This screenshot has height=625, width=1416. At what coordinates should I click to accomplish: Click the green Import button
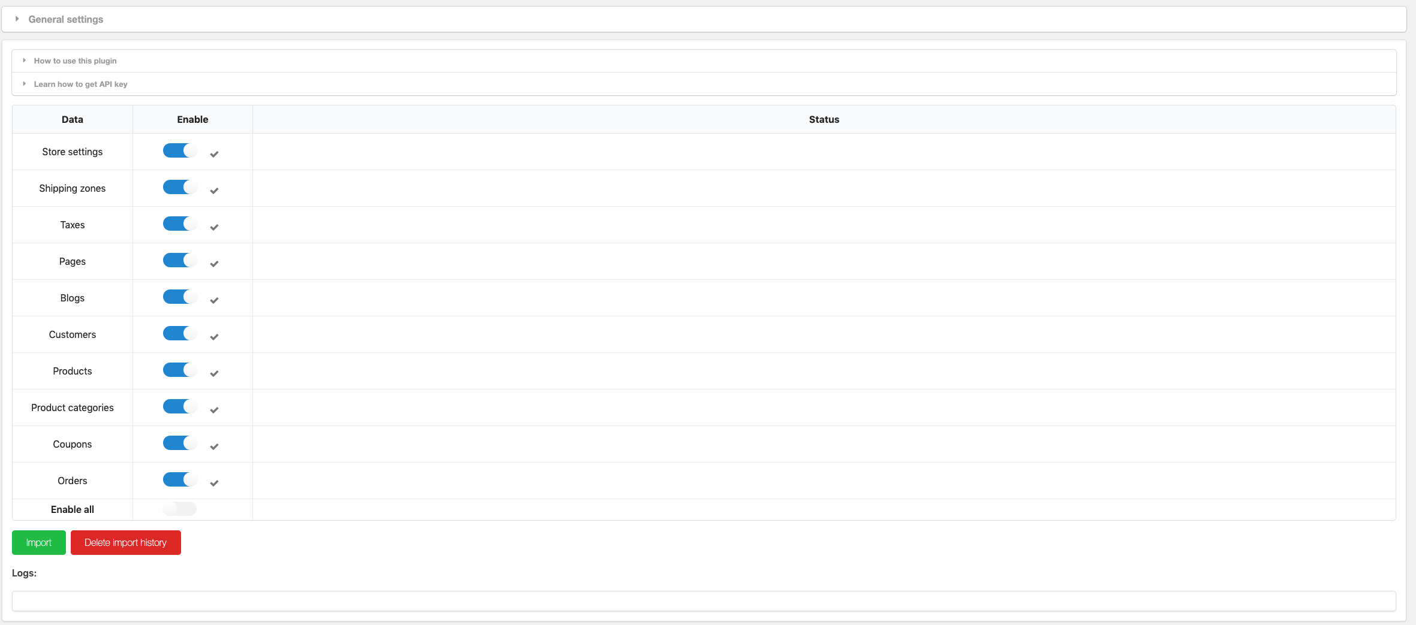click(39, 542)
